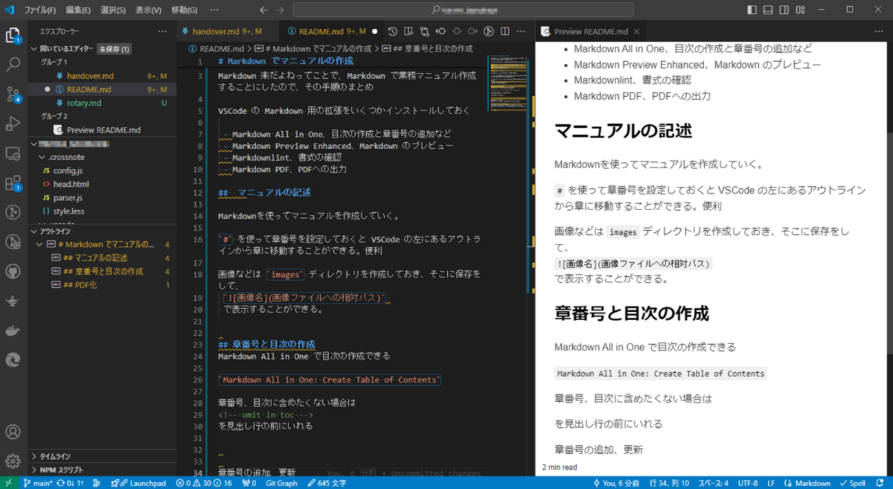Toggle the bottom panel layout button
This screenshot has width=893, height=489.
click(x=768, y=10)
